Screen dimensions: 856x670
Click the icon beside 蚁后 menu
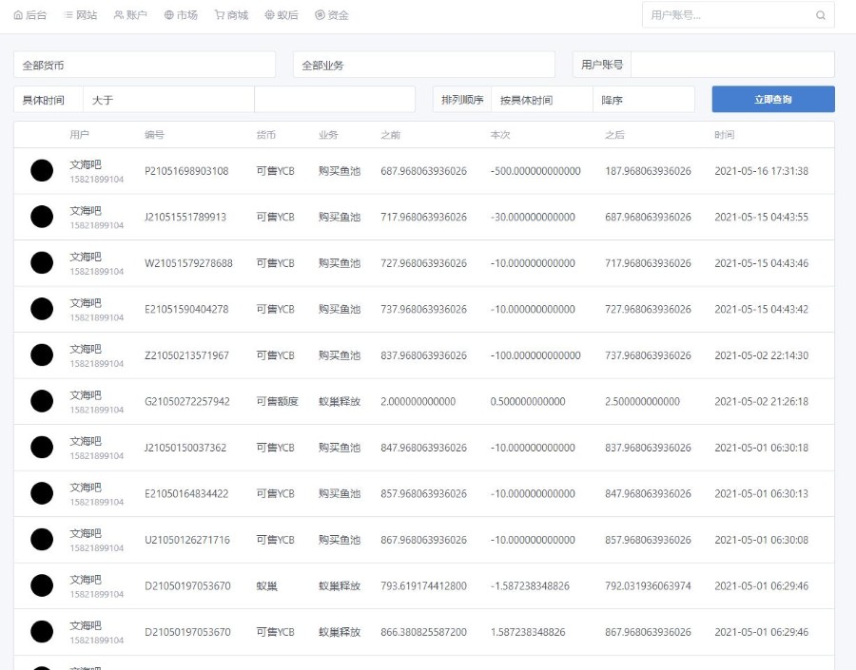(x=269, y=15)
